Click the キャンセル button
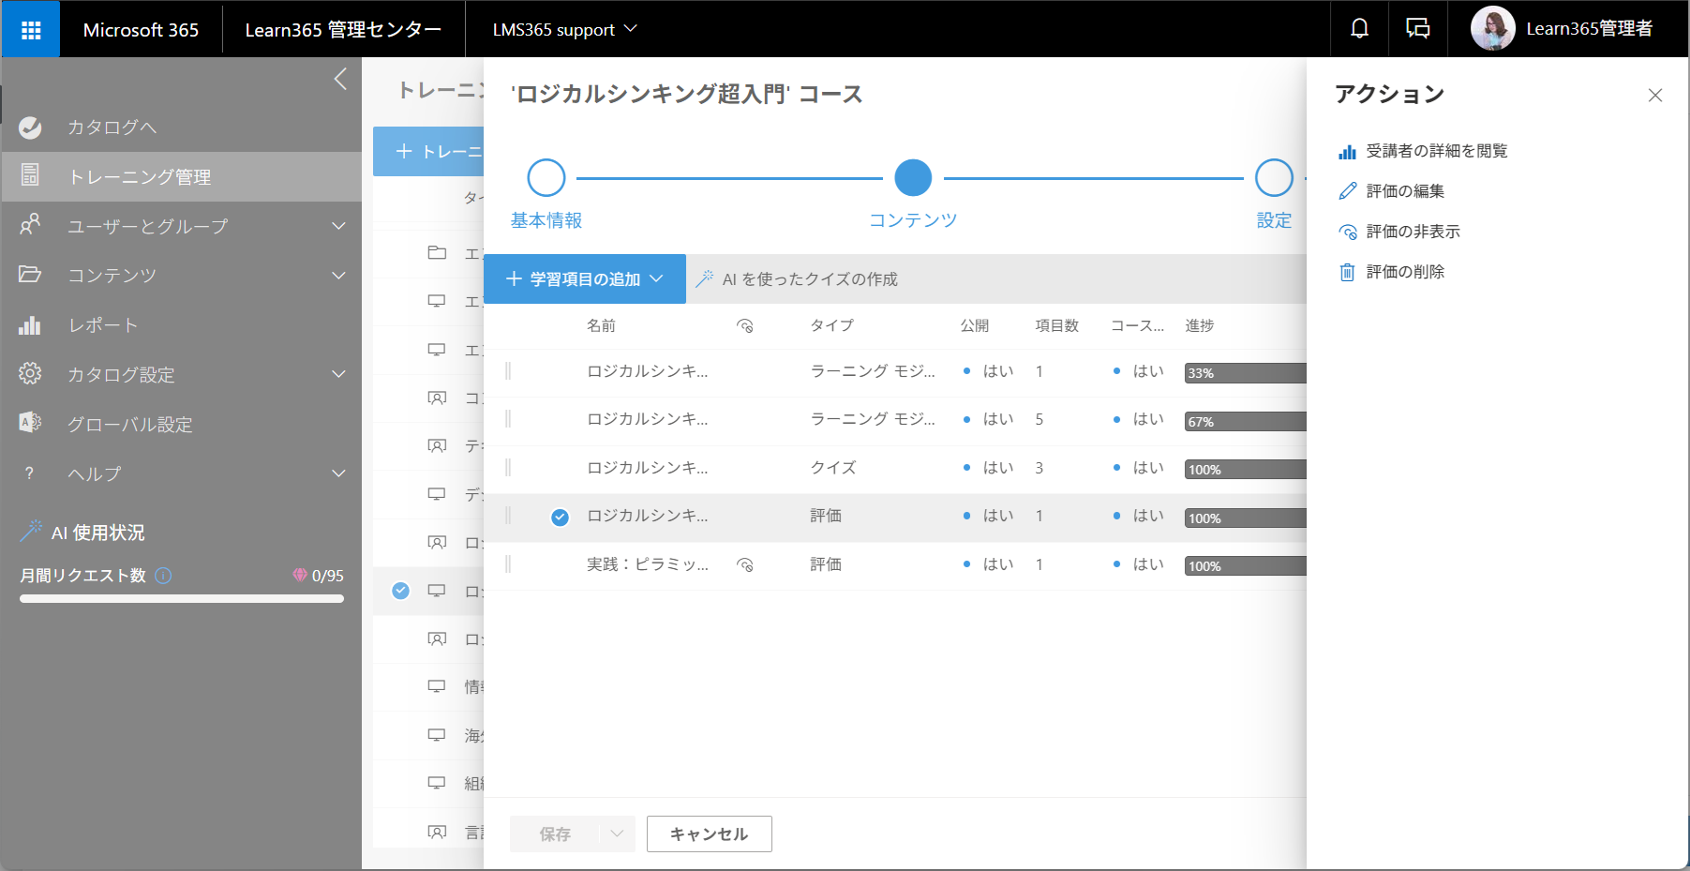1690x871 pixels. point(710,834)
